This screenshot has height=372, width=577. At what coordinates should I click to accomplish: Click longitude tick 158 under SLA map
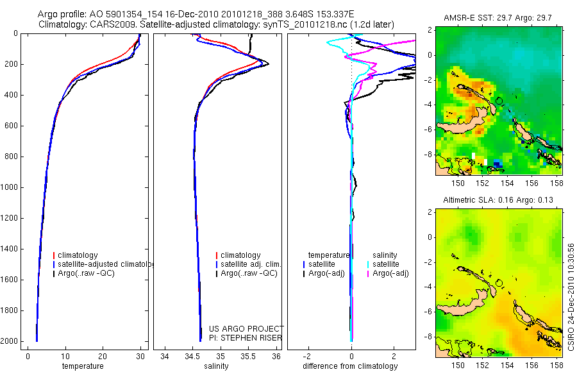point(556,366)
